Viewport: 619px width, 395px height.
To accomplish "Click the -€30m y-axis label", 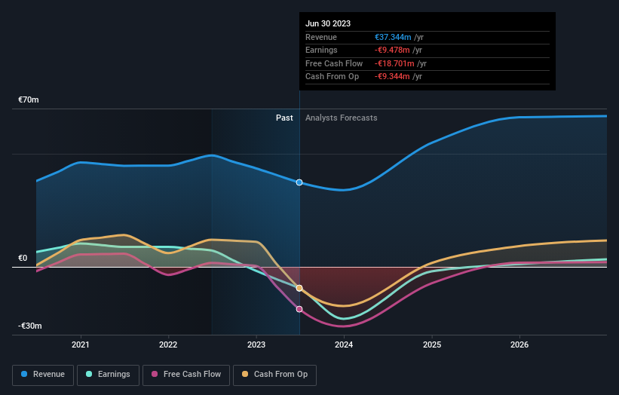I will coord(30,326).
